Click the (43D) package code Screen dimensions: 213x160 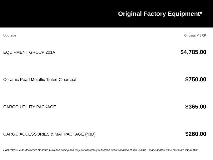pyautogui.click(x=90, y=134)
